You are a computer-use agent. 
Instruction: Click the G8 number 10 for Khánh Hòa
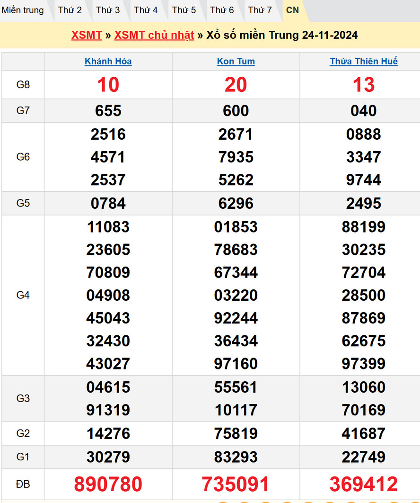pos(108,85)
